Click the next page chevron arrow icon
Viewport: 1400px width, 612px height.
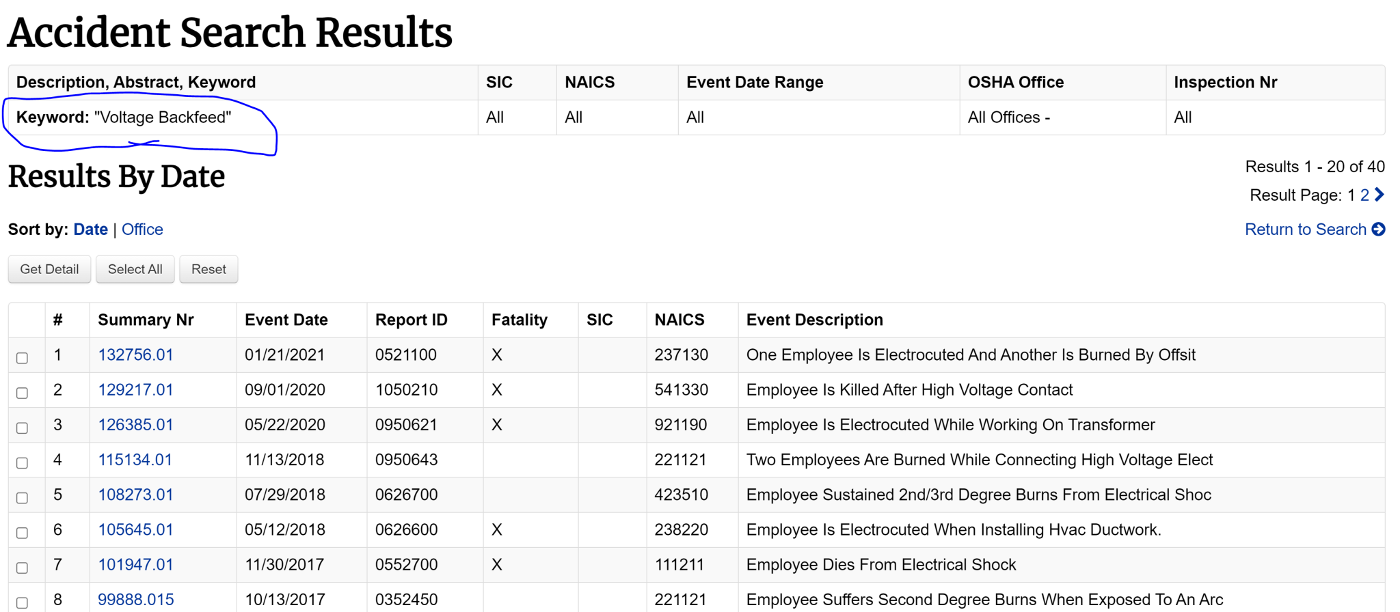pos(1379,195)
